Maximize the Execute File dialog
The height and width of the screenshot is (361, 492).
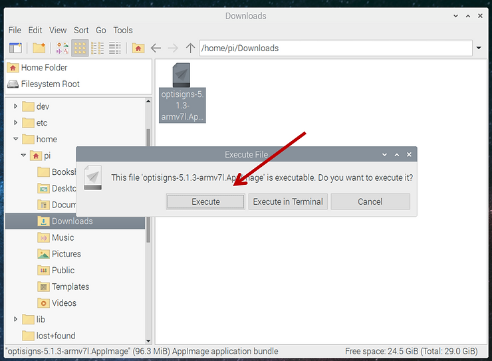click(397, 155)
